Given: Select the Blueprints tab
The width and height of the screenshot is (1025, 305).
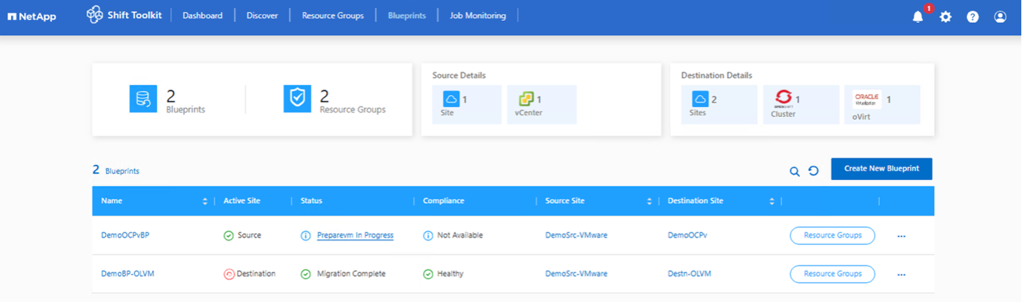Looking at the screenshot, I should [408, 16].
